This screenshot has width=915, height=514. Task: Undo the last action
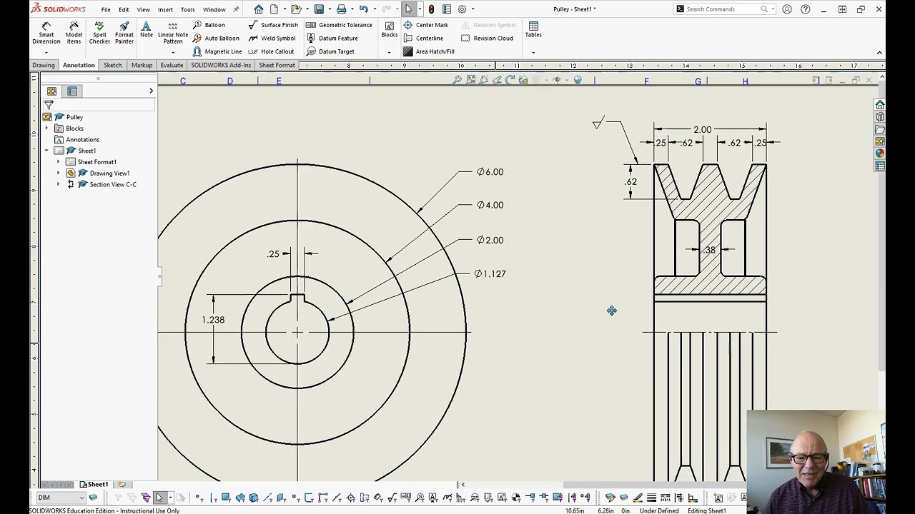coord(364,9)
